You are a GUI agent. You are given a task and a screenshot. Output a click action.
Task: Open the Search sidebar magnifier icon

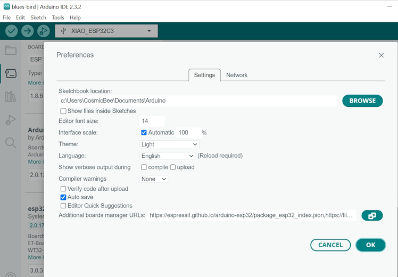click(x=11, y=143)
